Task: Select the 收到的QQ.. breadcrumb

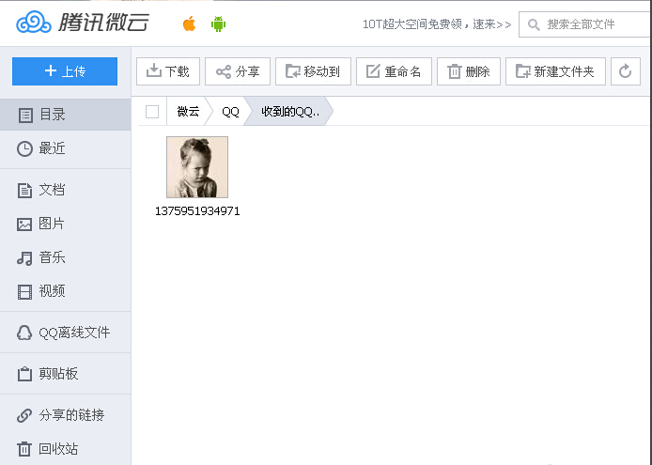Action: (290, 112)
